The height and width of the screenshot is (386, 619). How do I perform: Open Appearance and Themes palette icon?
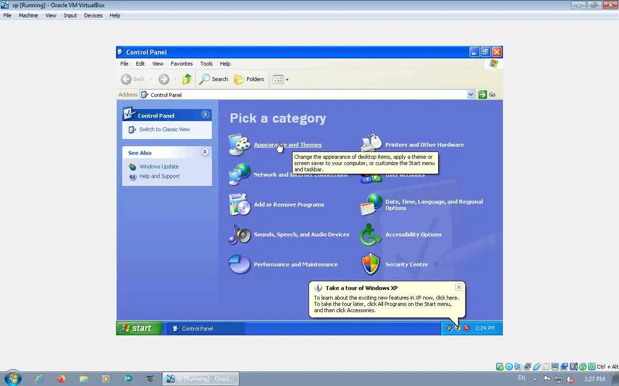[239, 145]
